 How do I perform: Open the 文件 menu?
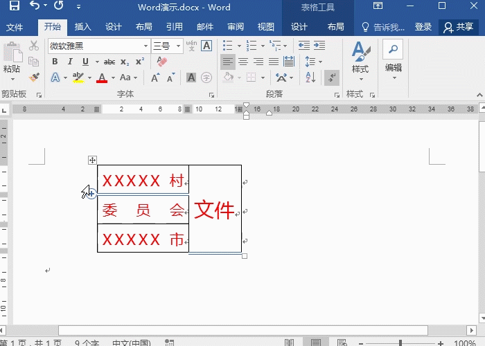tap(15, 27)
